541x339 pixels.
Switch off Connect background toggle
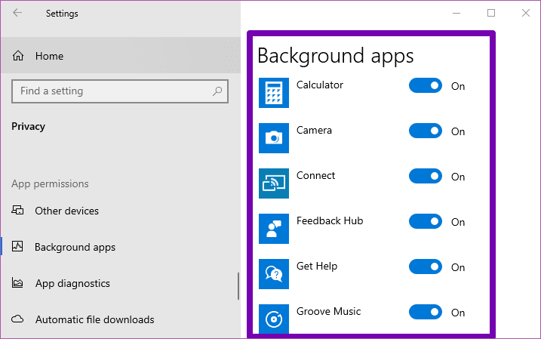pos(426,176)
